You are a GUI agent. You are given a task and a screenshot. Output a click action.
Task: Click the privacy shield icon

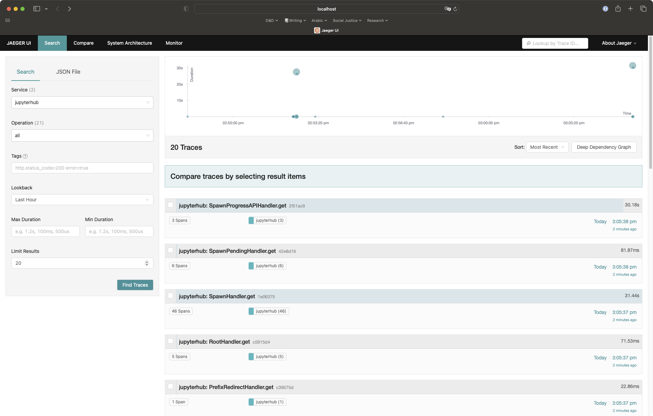pyautogui.click(x=186, y=9)
